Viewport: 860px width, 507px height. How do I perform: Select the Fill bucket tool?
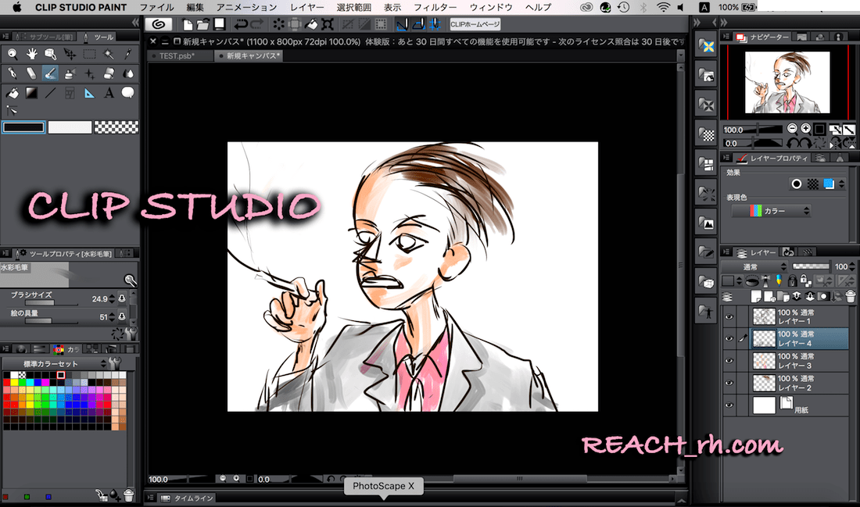click(12, 93)
